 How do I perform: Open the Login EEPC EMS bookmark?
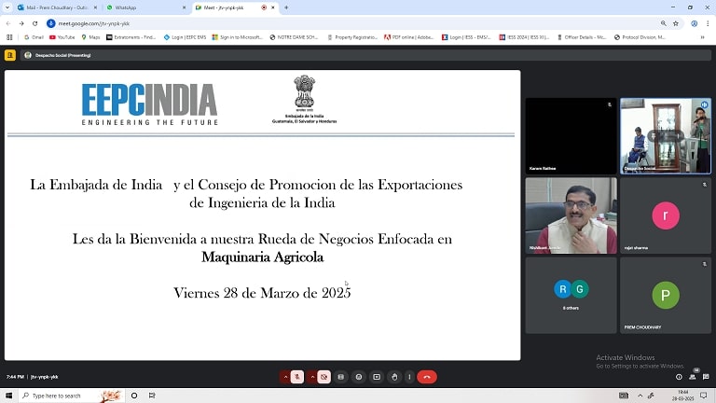click(x=185, y=37)
